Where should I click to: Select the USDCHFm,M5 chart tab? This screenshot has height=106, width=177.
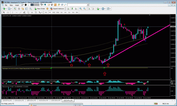(68, 100)
